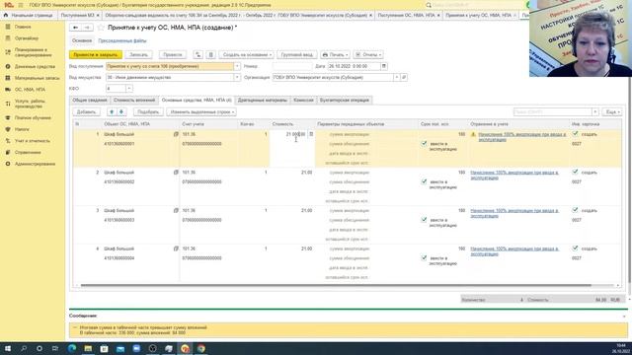This screenshot has height=355, width=632.
Task: Expand the КФО dropdown
Action: [x=129, y=89]
